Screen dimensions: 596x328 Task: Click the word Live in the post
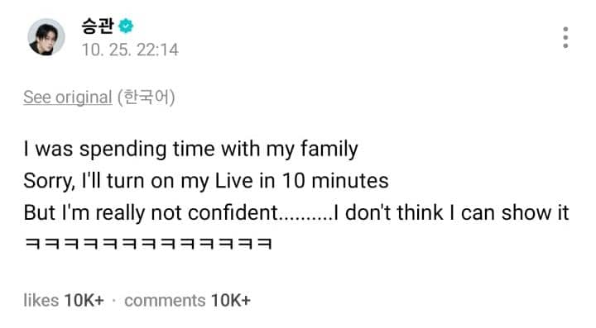click(233, 180)
